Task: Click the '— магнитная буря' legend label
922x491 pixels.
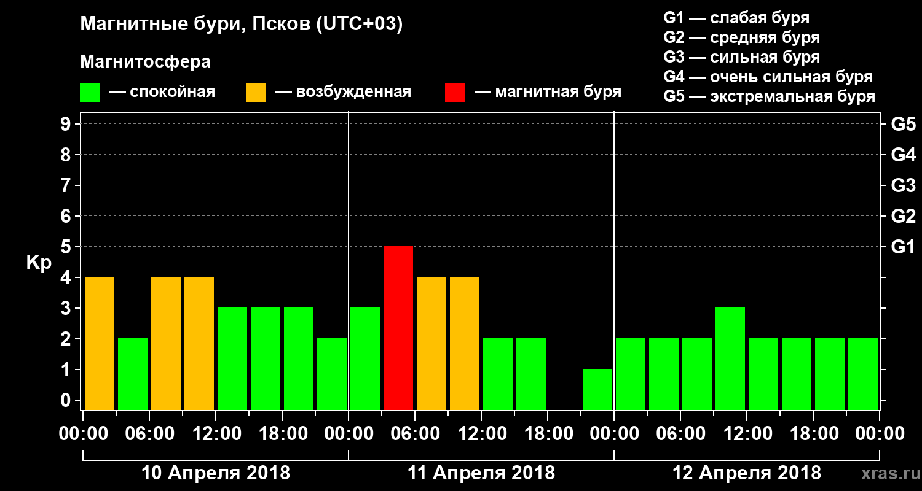Action: coord(548,92)
